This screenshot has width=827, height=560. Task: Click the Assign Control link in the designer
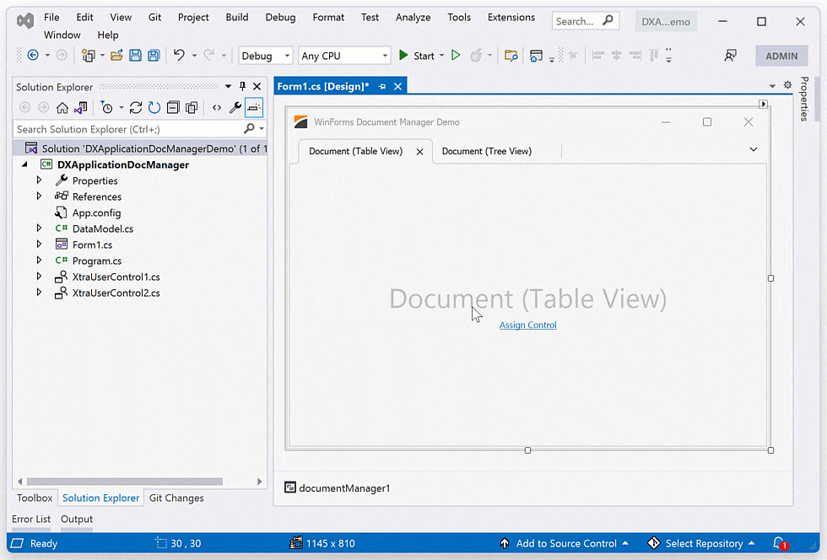(x=527, y=325)
